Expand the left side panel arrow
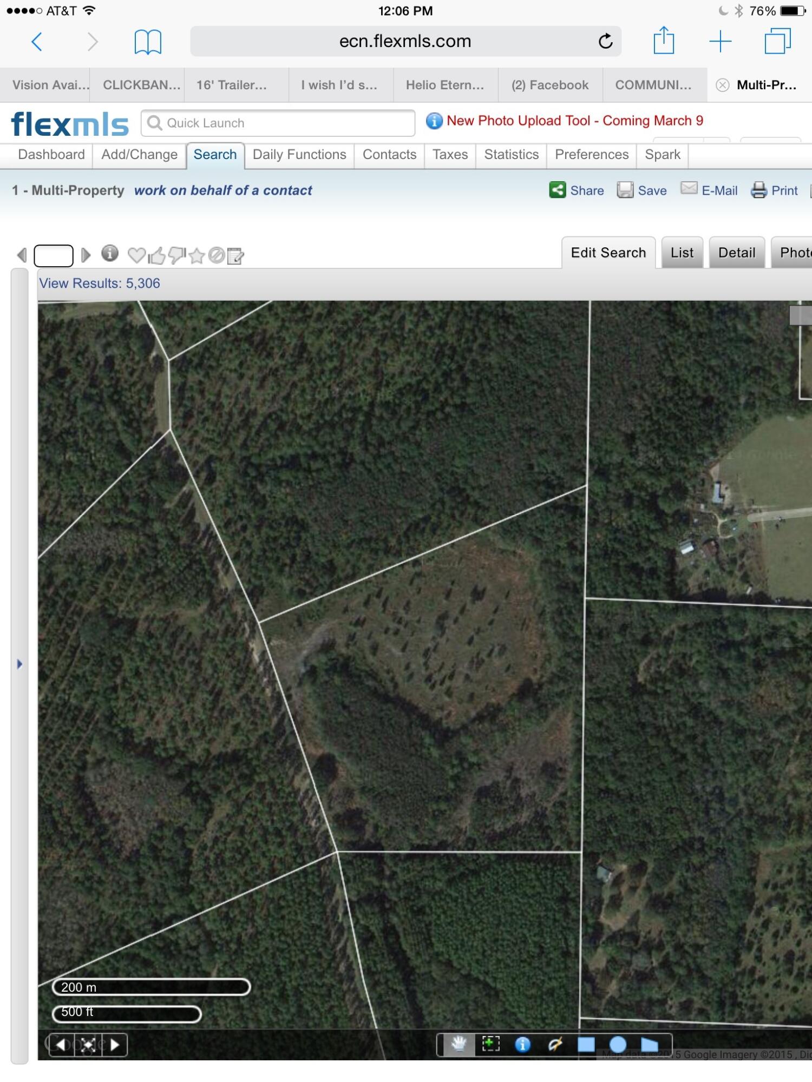The height and width of the screenshot is (1082, 812). tap(19, 664)
